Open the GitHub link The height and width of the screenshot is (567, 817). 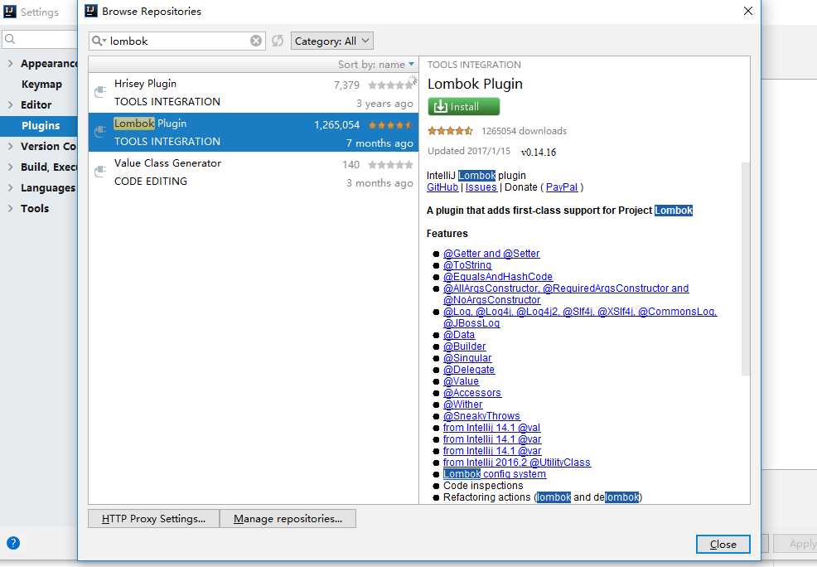coord(442,187)
